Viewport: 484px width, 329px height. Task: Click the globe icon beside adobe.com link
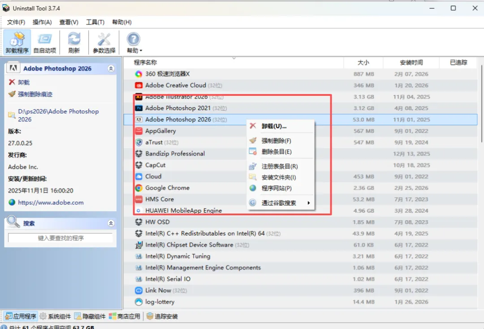(12, 202)
